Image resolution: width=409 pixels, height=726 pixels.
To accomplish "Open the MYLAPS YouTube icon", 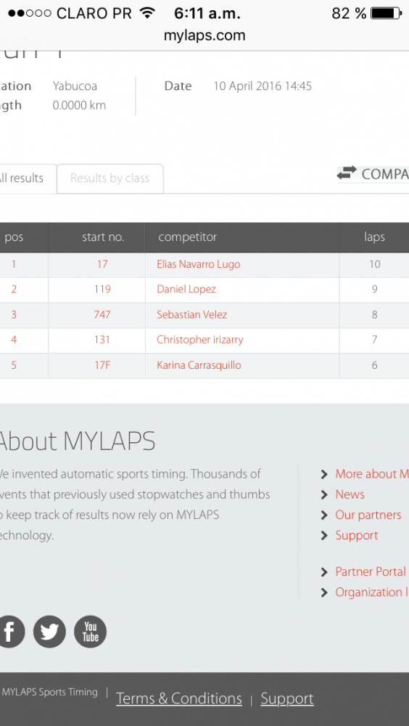I will tap(90, 632).
